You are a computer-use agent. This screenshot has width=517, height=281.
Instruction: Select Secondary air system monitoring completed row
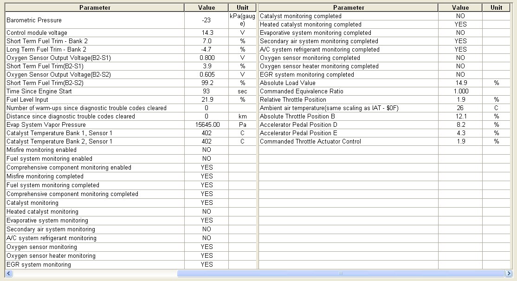384,41
